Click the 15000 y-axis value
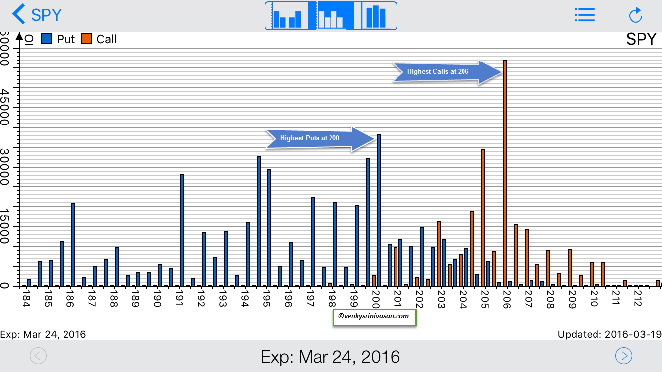The image size is (662, 372). pos(5,226)
